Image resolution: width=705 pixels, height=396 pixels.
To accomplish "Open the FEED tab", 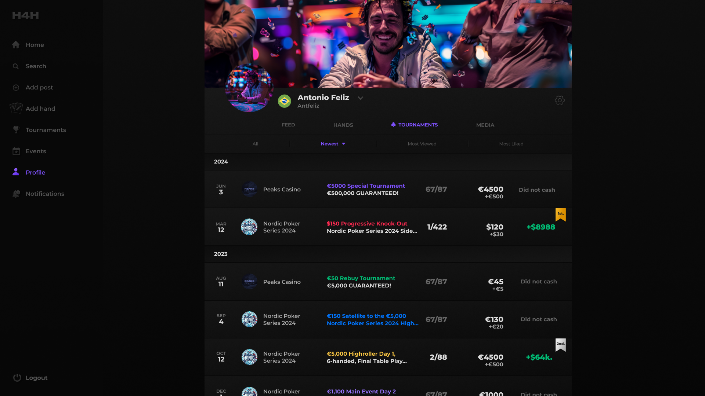I will click(288, 125).
